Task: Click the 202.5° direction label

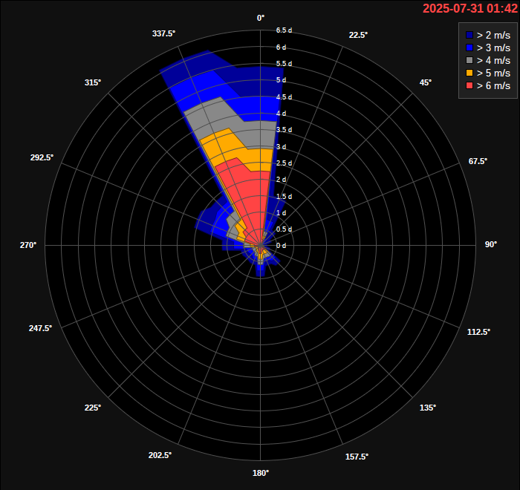Action: pos(160,455)
